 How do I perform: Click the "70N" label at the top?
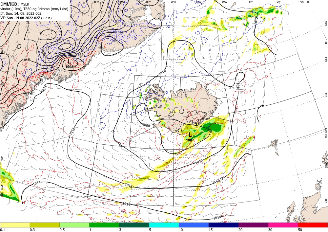(302, 1)
